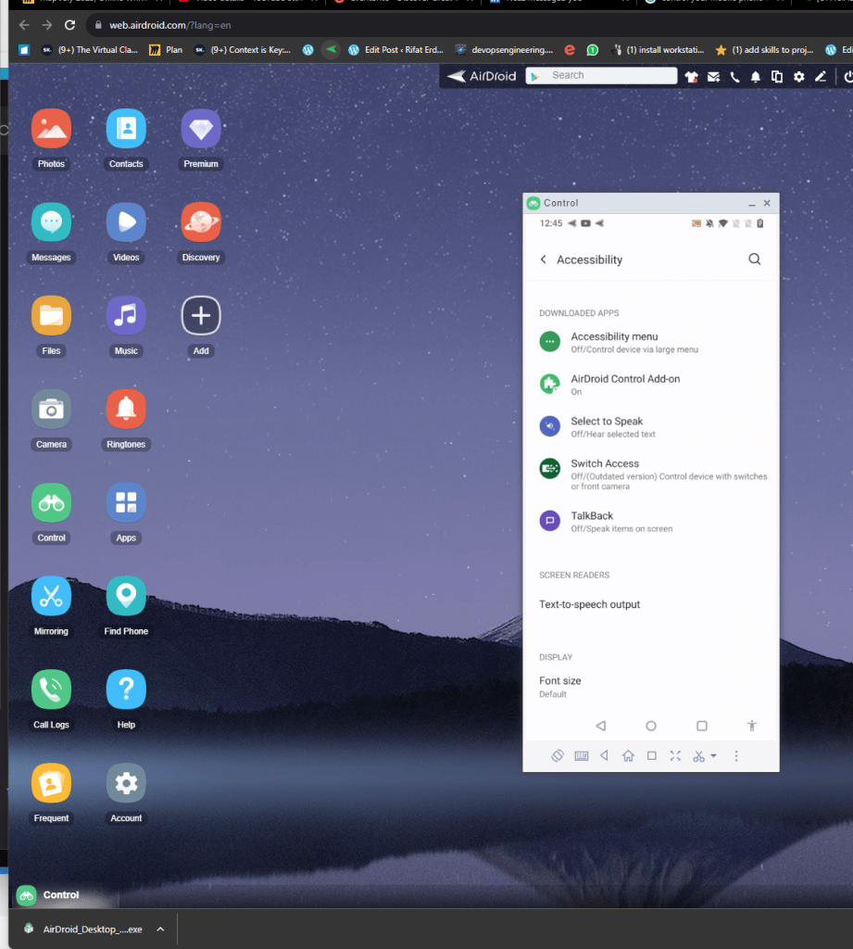
Task: Open the Find Phone location icon
Action: [x=126, y=596]
